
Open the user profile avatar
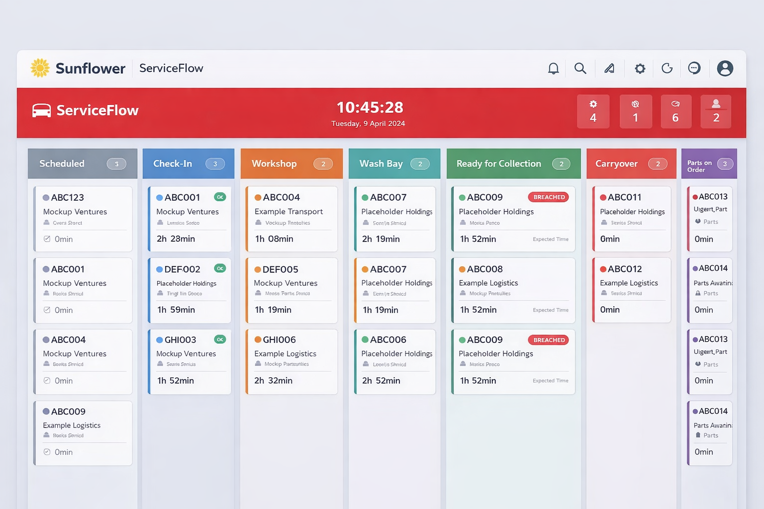click(725, 68)
